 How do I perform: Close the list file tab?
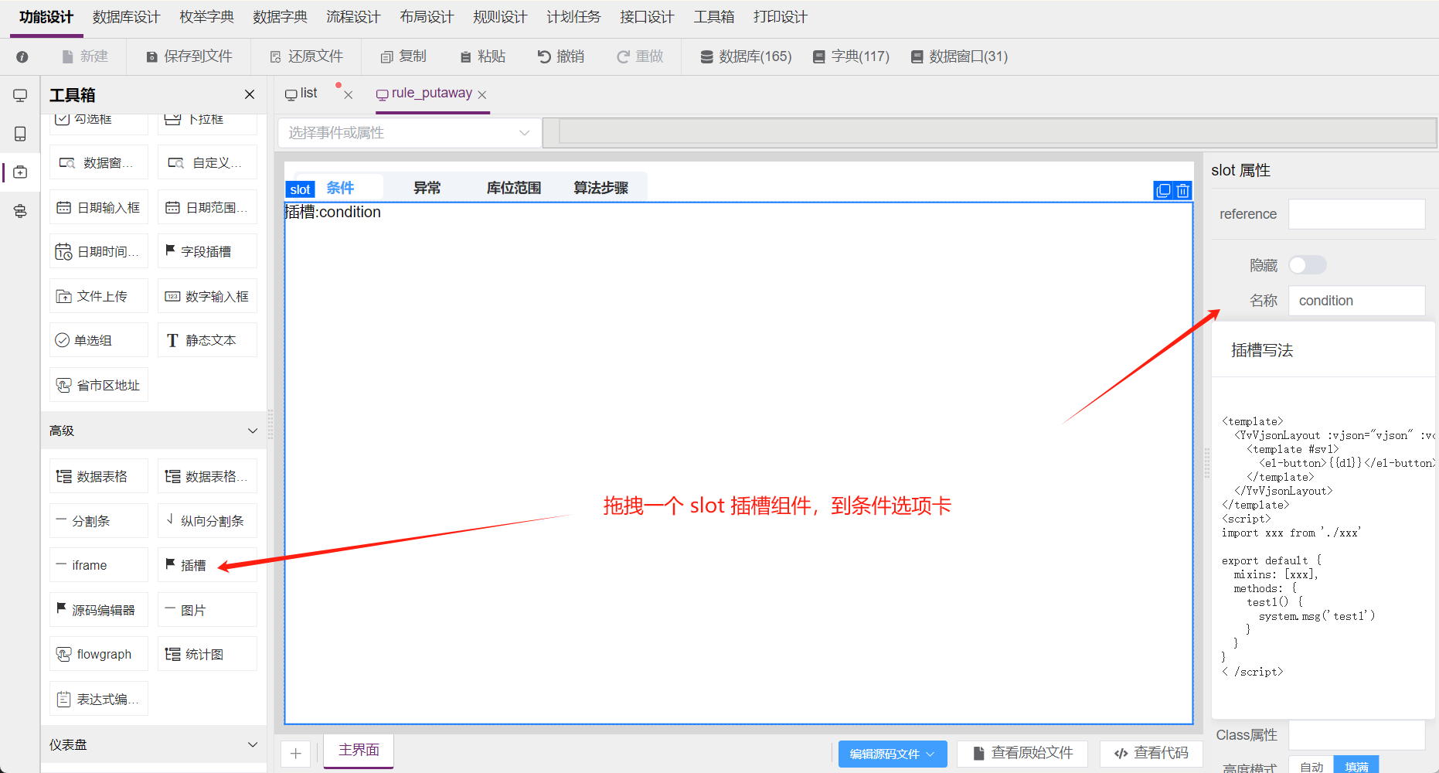click(349, 95)
